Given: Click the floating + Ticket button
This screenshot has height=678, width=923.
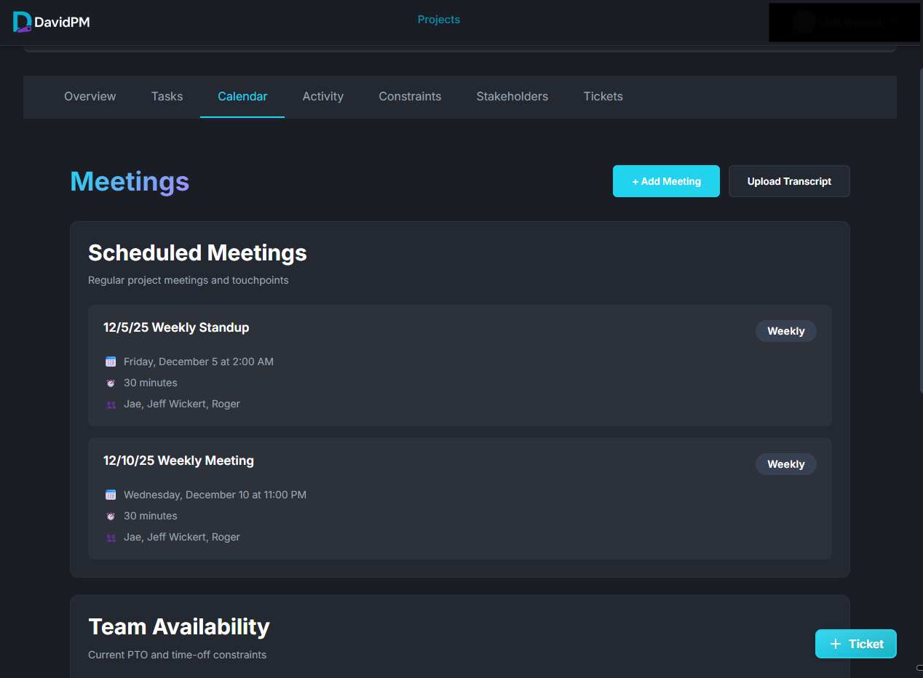Looking at the screenshot, I should (x=856, y=644).
